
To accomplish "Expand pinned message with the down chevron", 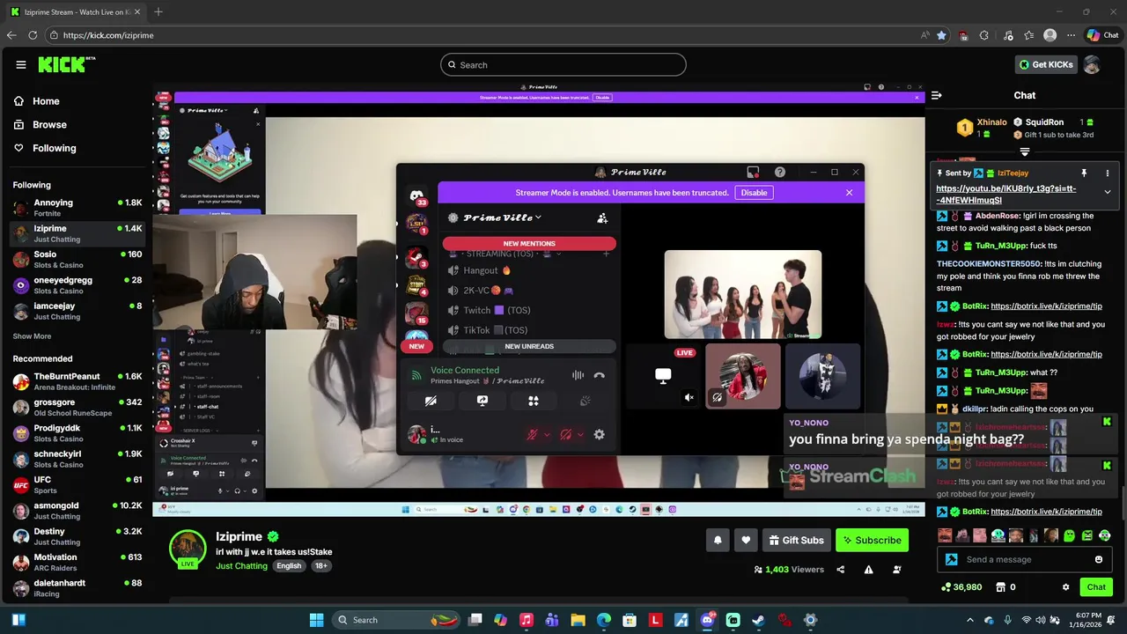I will (1108, 192).
